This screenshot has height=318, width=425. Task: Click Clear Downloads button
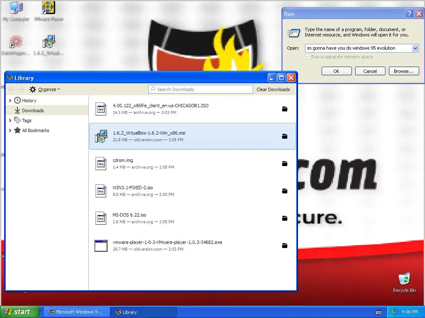click(x=273, y=89)
